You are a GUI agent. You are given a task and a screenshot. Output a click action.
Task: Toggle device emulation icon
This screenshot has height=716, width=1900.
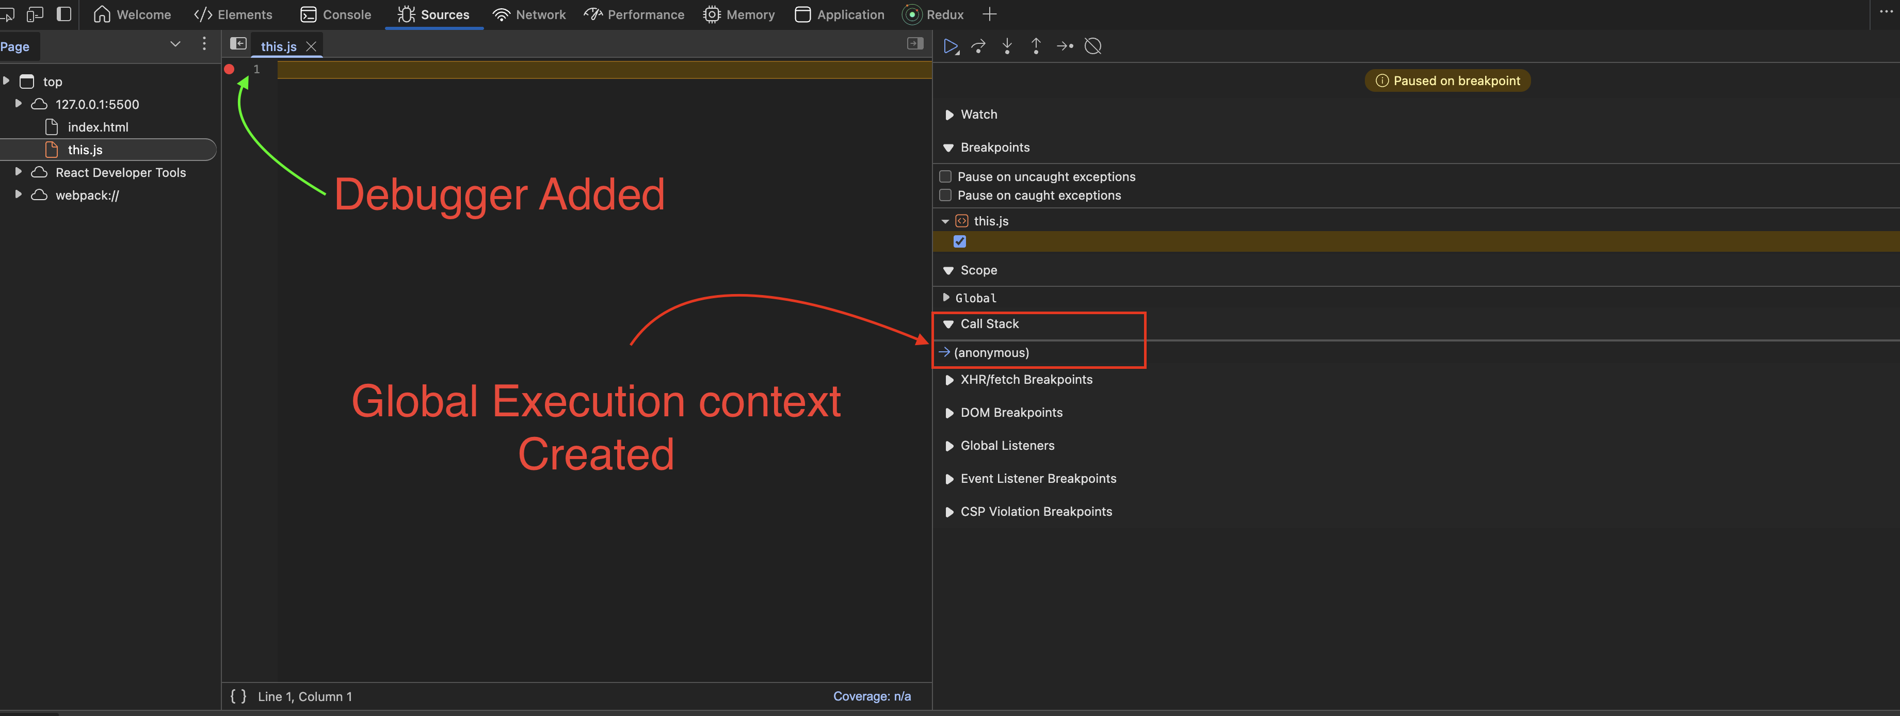(x=35, y=15)
